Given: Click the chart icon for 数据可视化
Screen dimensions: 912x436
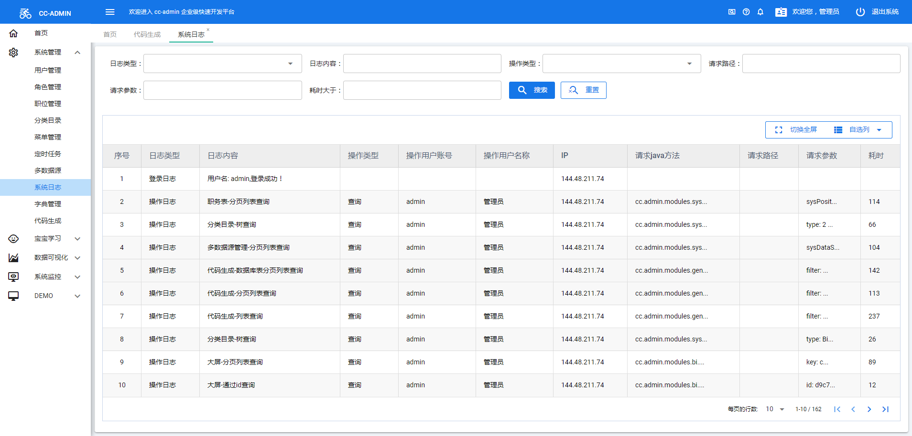Looking at the screenshot, I should pos(13,258).
